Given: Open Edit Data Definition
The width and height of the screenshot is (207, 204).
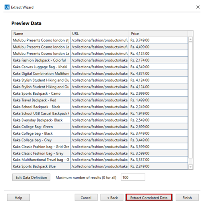Looking at the screenshot, I should 31,178.
